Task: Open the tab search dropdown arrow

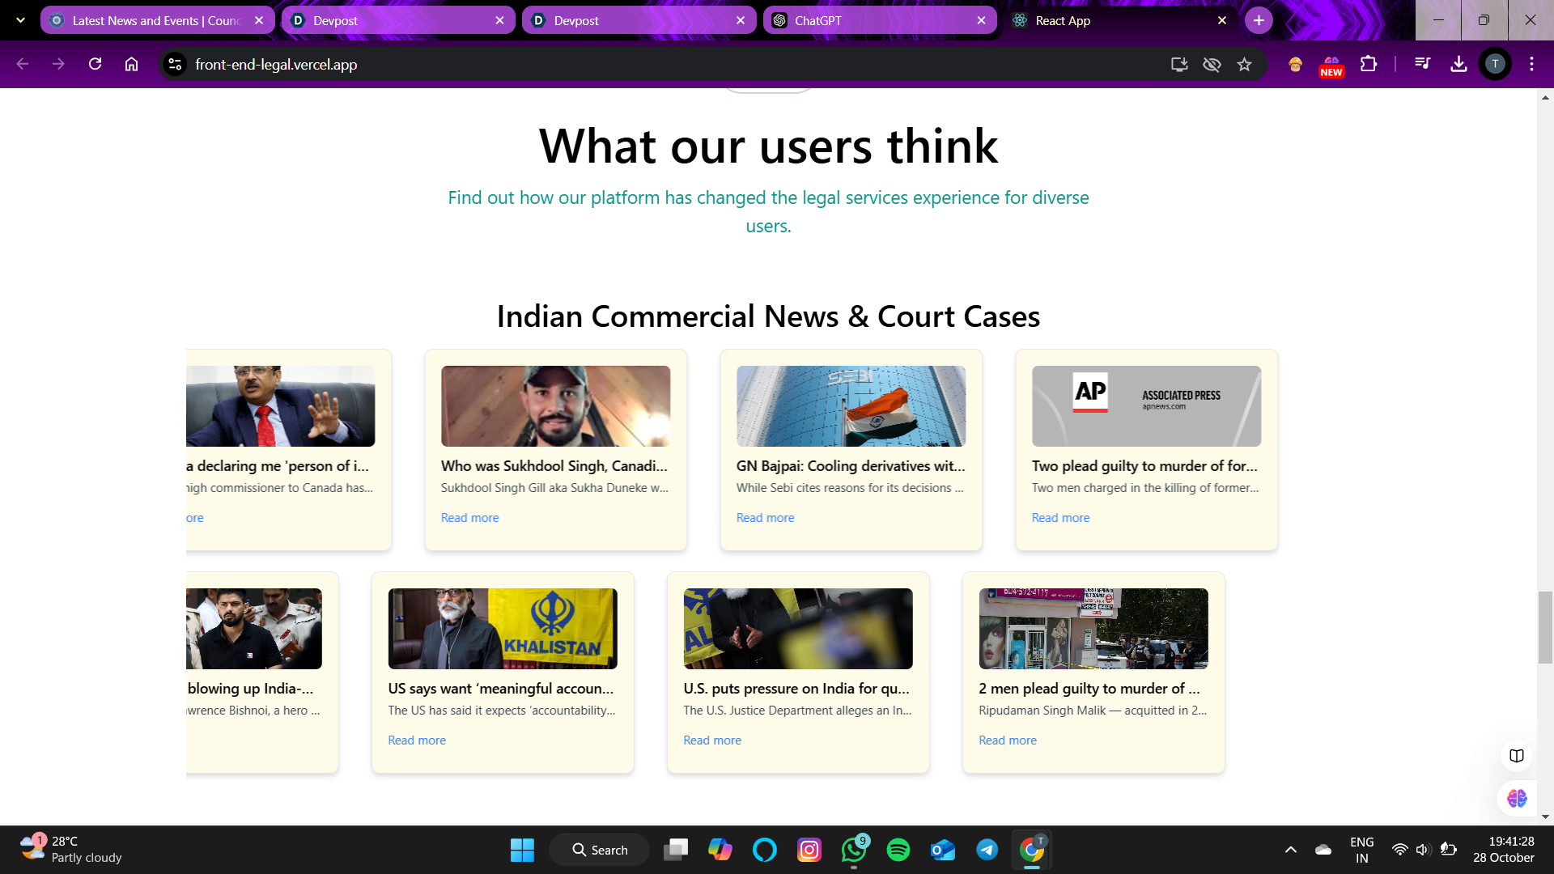Action: pos(20,20)
